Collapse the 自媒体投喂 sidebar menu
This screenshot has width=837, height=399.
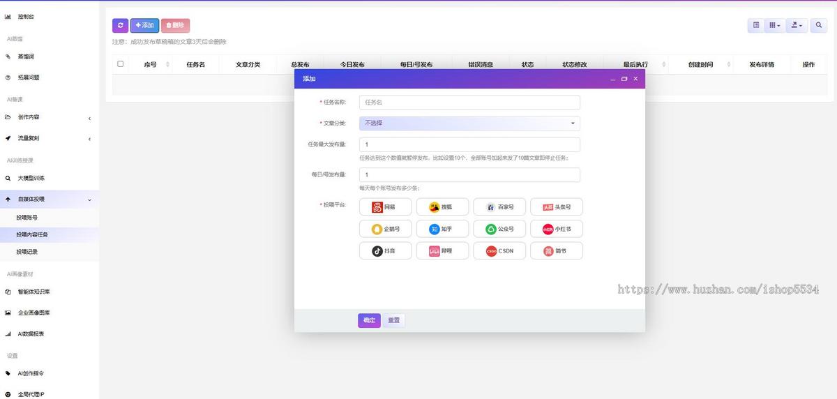(50, 199)
